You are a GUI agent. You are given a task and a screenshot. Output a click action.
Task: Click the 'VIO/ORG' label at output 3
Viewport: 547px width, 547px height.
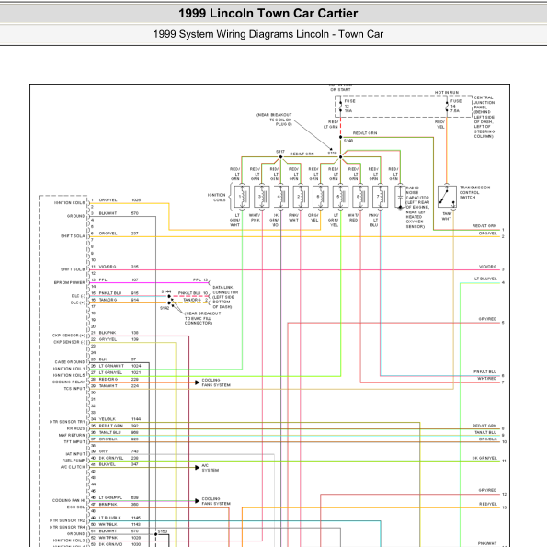487,267
